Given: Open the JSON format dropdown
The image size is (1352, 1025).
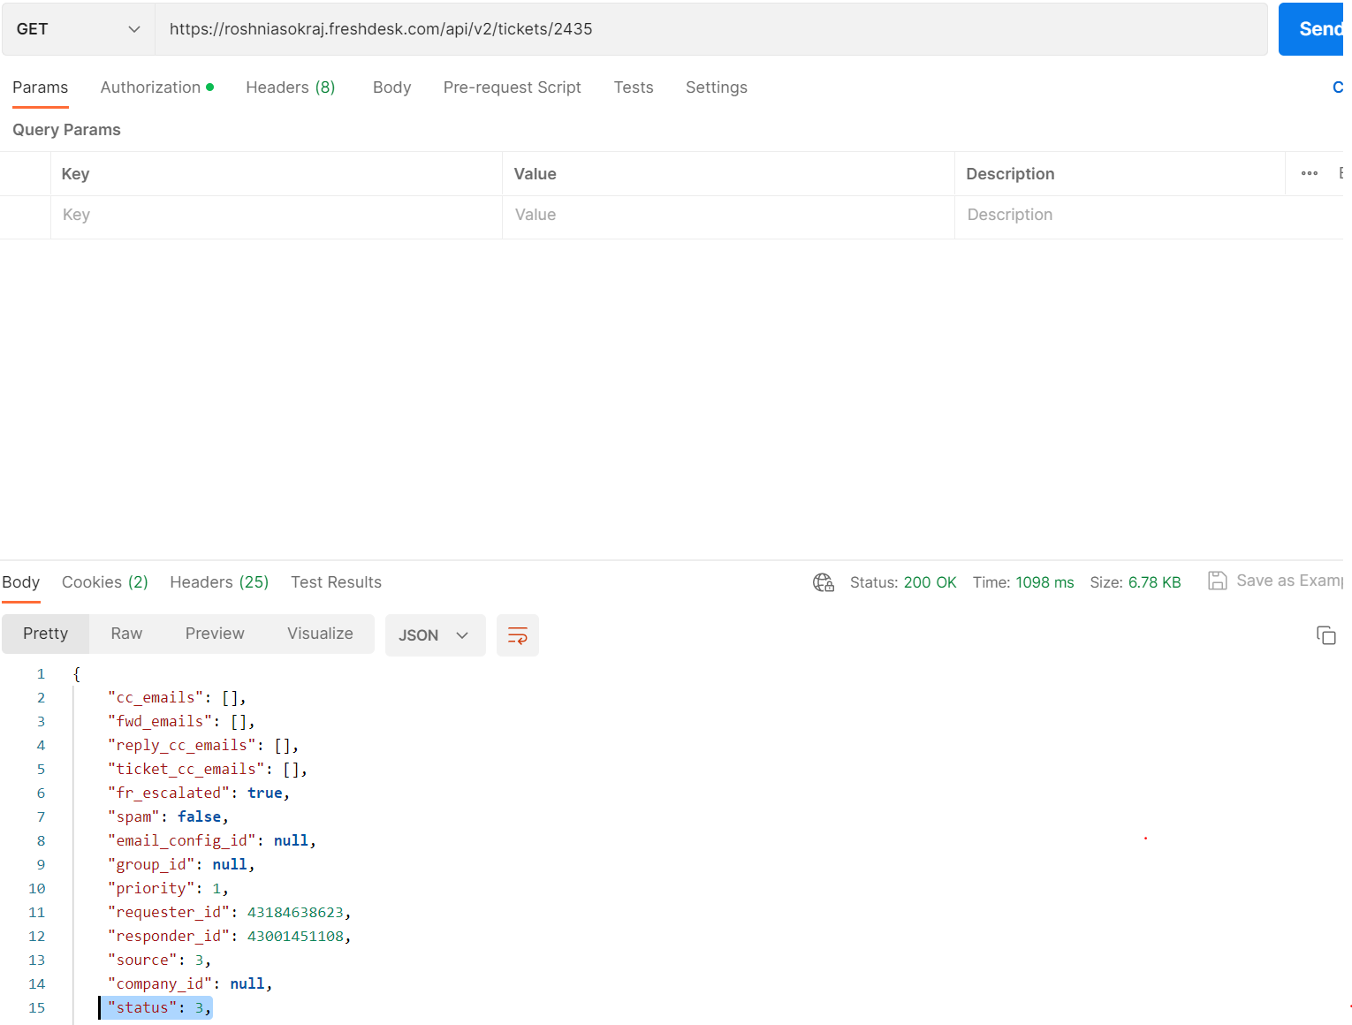Looking at the screenshot, I should tap(436, 635).
